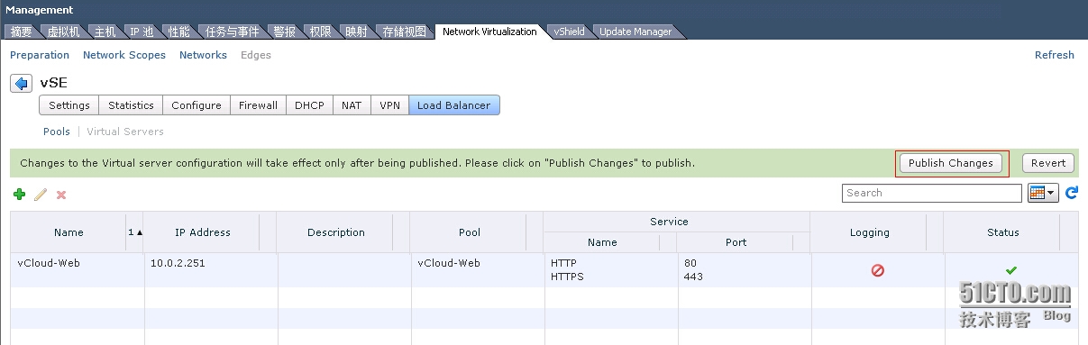Open the Statistics tab
Viewport: 1088px width, 345px height.
(131, 105)
